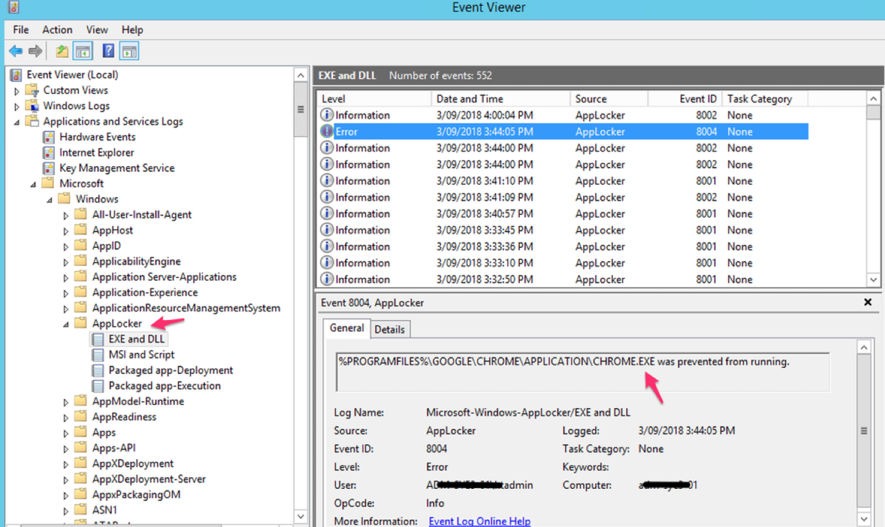Switch to the Details tab
The image size is (885, 527).
(390, 329)
